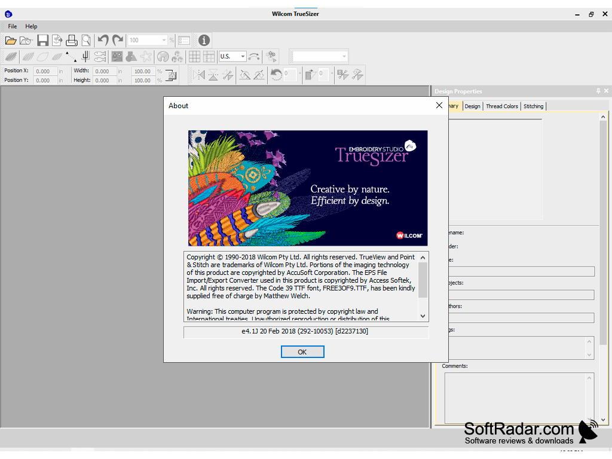
Task: Click scrollbar thumb of About copyright text
Action: 423,280
